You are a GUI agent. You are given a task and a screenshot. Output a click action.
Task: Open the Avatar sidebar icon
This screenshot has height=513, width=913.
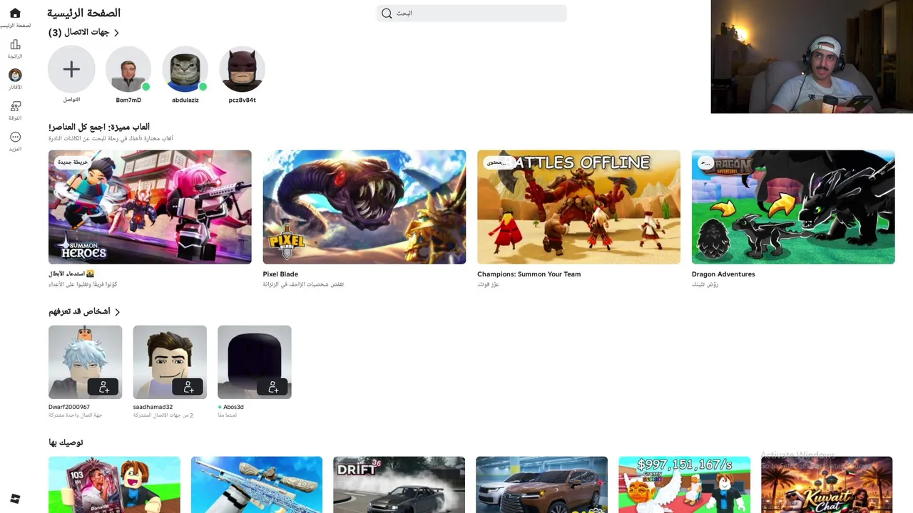(15, 76)
